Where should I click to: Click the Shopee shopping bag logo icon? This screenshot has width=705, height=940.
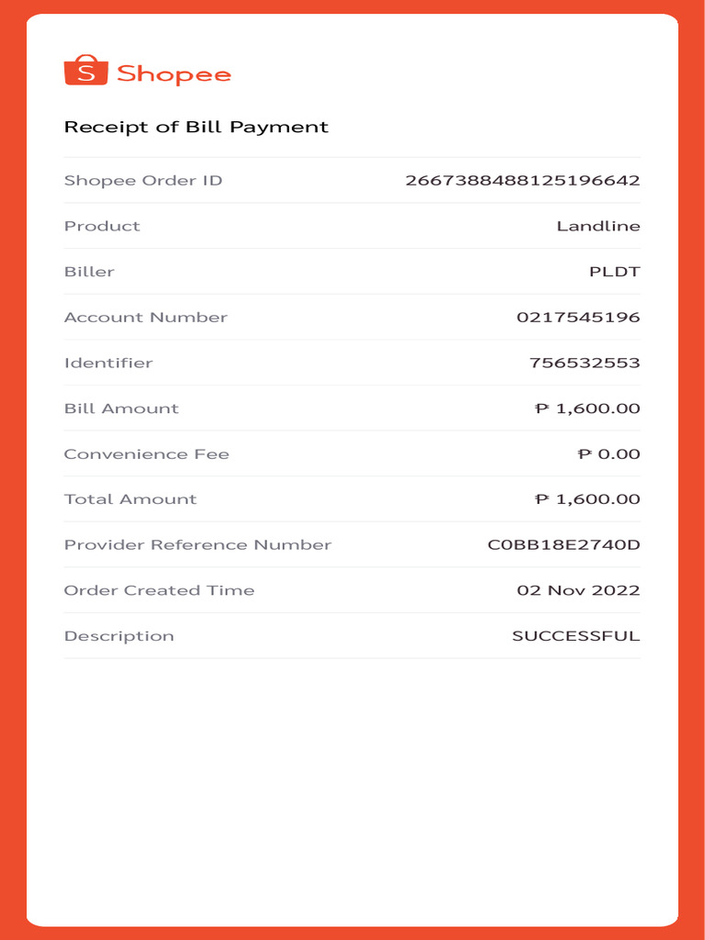(x=85, y=70)
